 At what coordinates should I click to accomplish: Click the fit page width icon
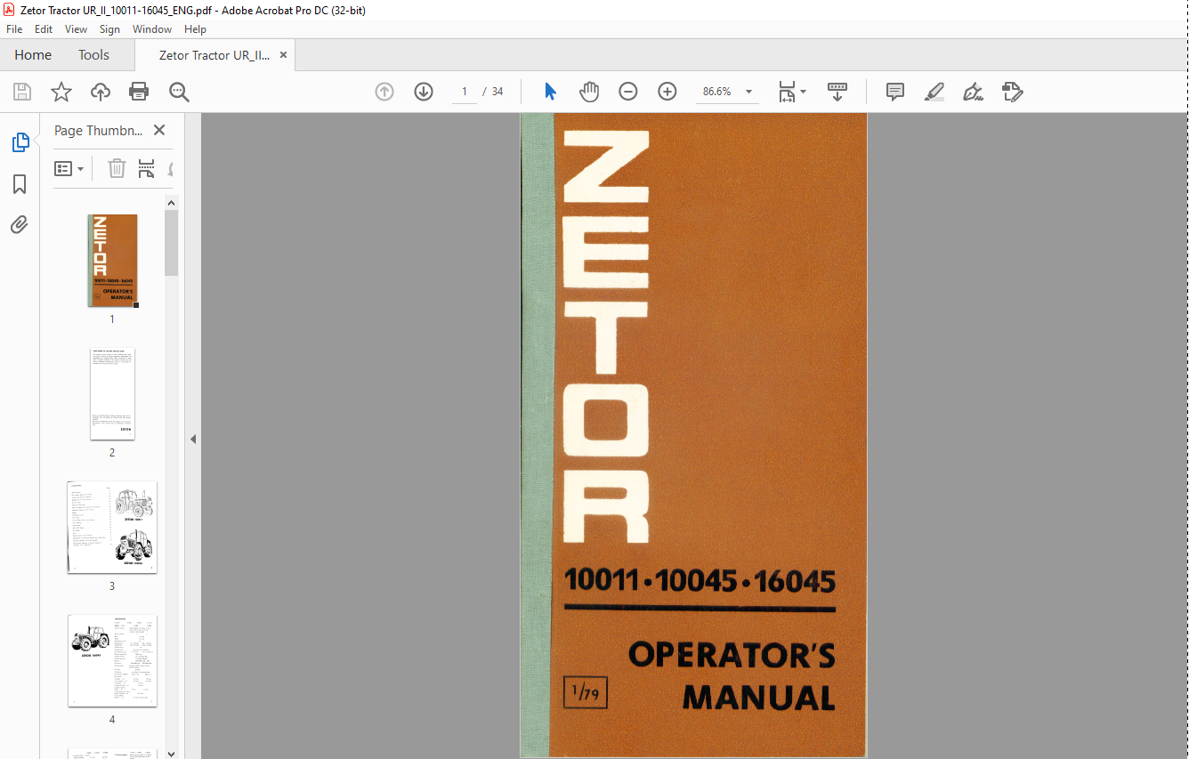(787, 92)
